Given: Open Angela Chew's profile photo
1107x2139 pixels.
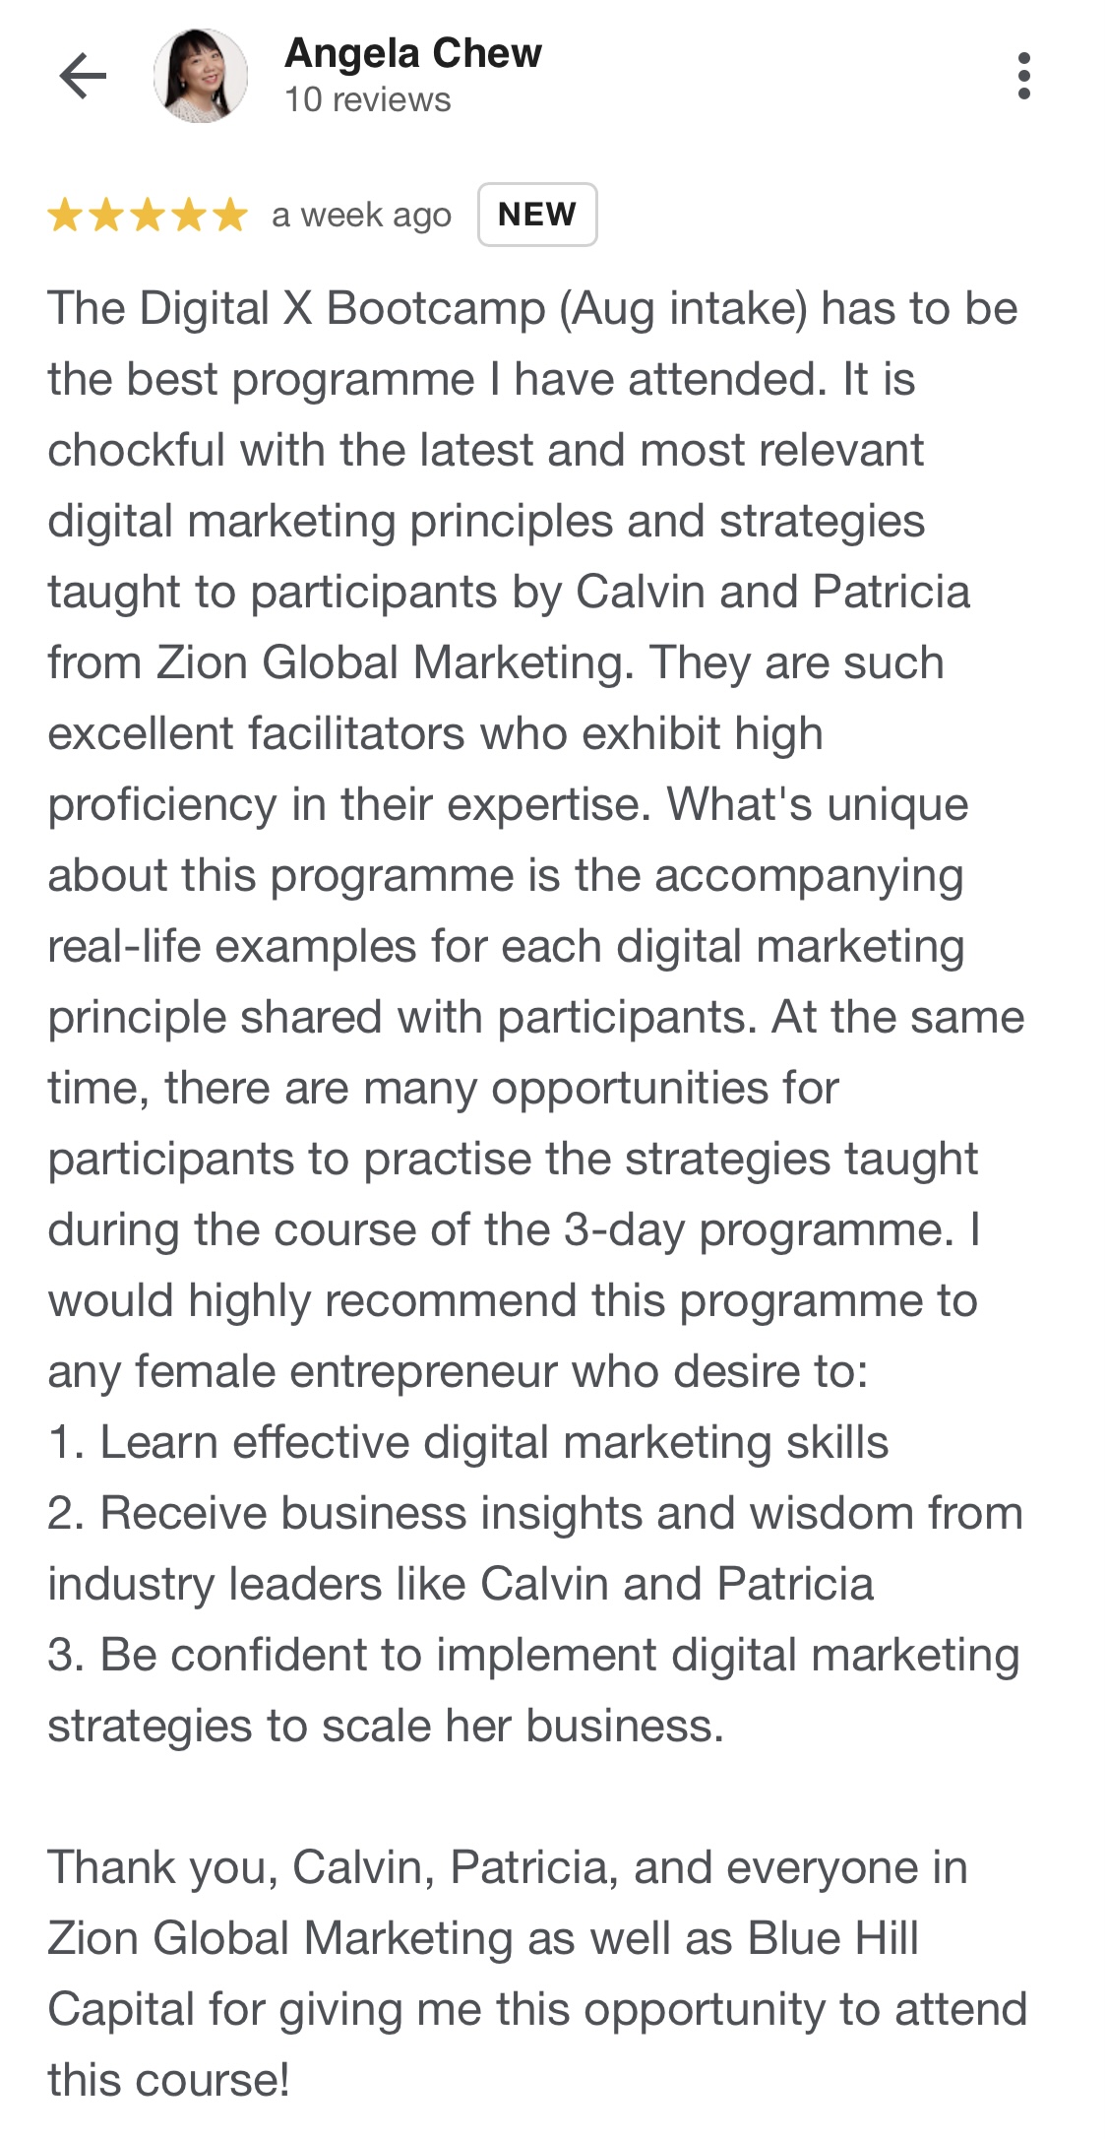Looking at the screenshot, I should 201,76.
